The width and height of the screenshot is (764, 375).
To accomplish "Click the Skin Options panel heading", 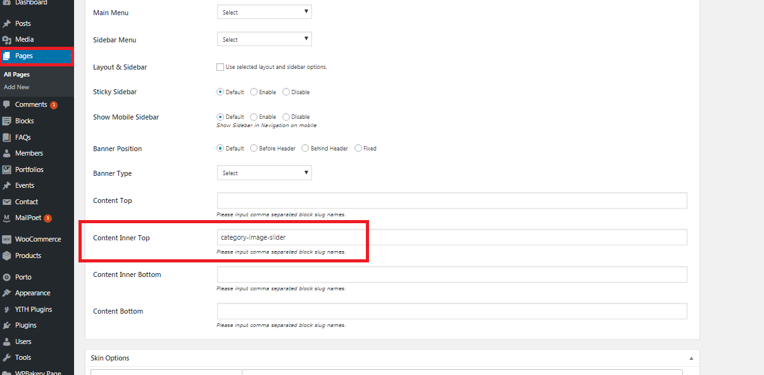I will click(x=110, y=358).
